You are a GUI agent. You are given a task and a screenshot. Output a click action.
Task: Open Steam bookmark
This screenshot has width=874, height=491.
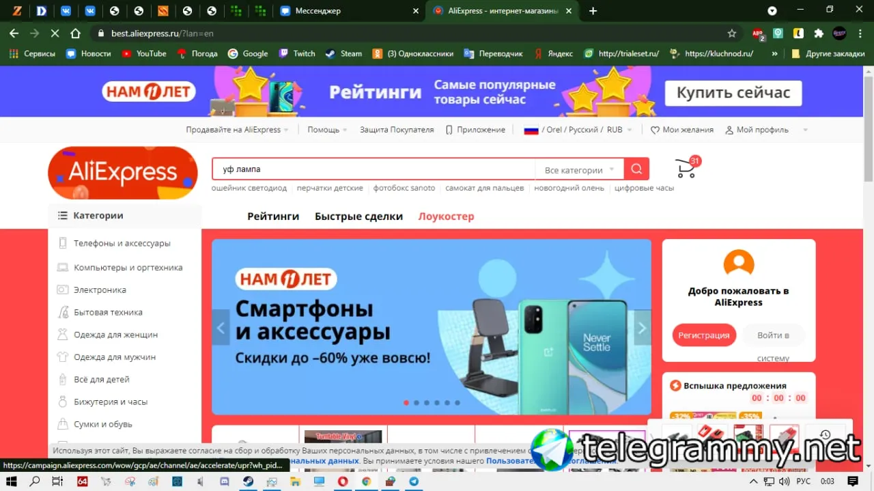(343, 53)
